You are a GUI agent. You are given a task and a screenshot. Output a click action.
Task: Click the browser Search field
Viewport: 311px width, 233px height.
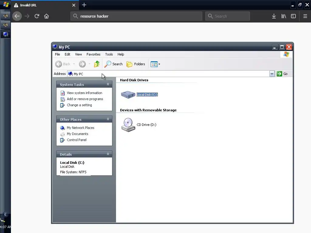coord(227,16)
